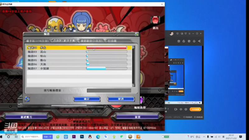Click user avatar in streaming window
Screen dimensions: 249x140
(171, 34)
